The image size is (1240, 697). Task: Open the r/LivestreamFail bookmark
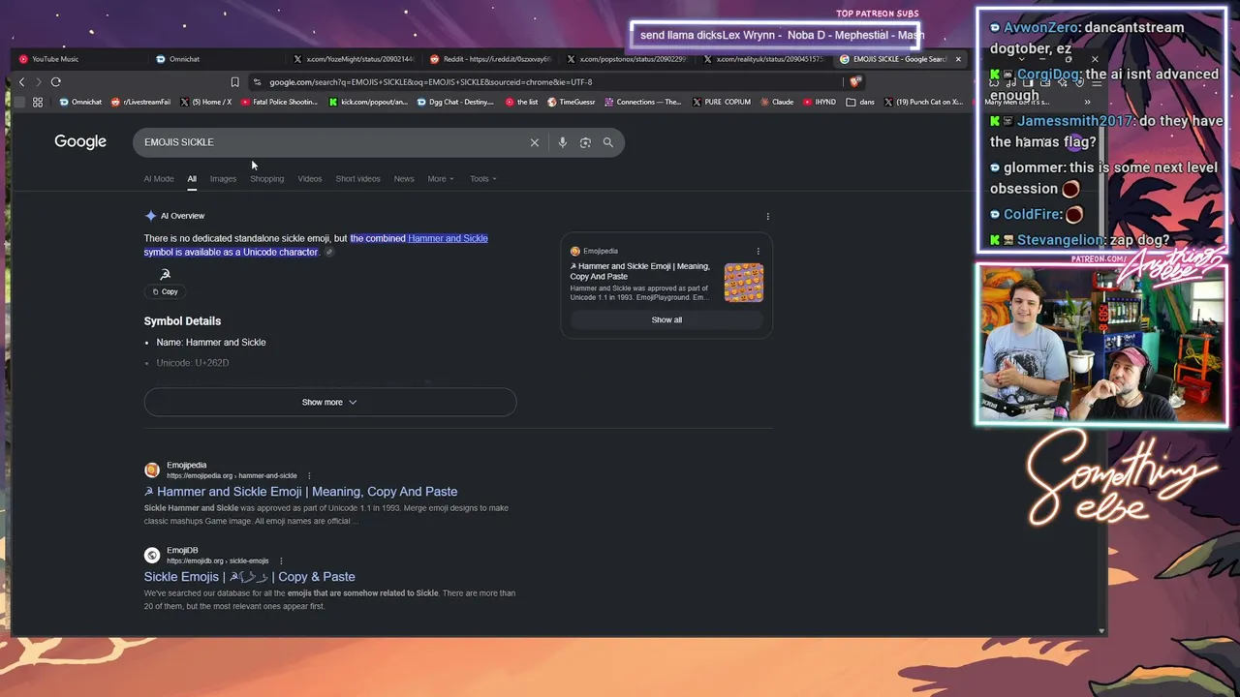tap(140, 102)
